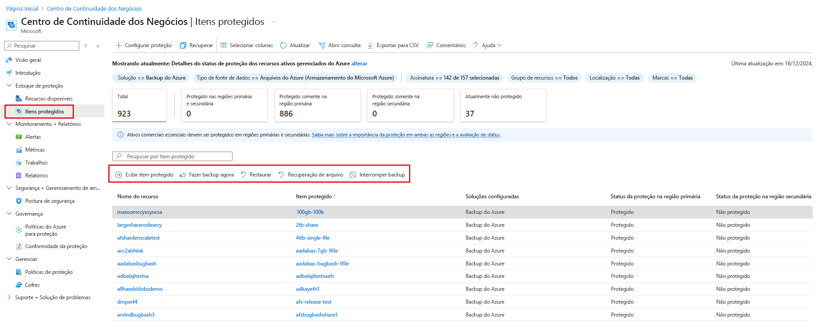Open resource dmperf4

127,302
